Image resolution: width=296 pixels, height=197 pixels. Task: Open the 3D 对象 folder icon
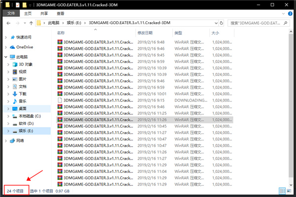(x=15, y=65)
